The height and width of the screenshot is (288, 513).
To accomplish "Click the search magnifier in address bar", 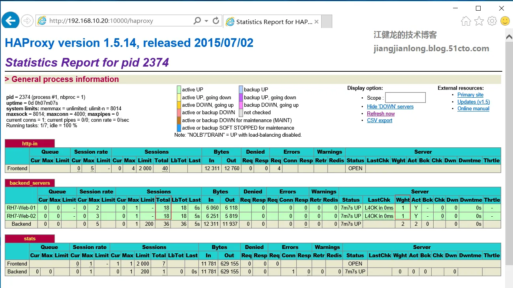I will [x=197, y=21].
